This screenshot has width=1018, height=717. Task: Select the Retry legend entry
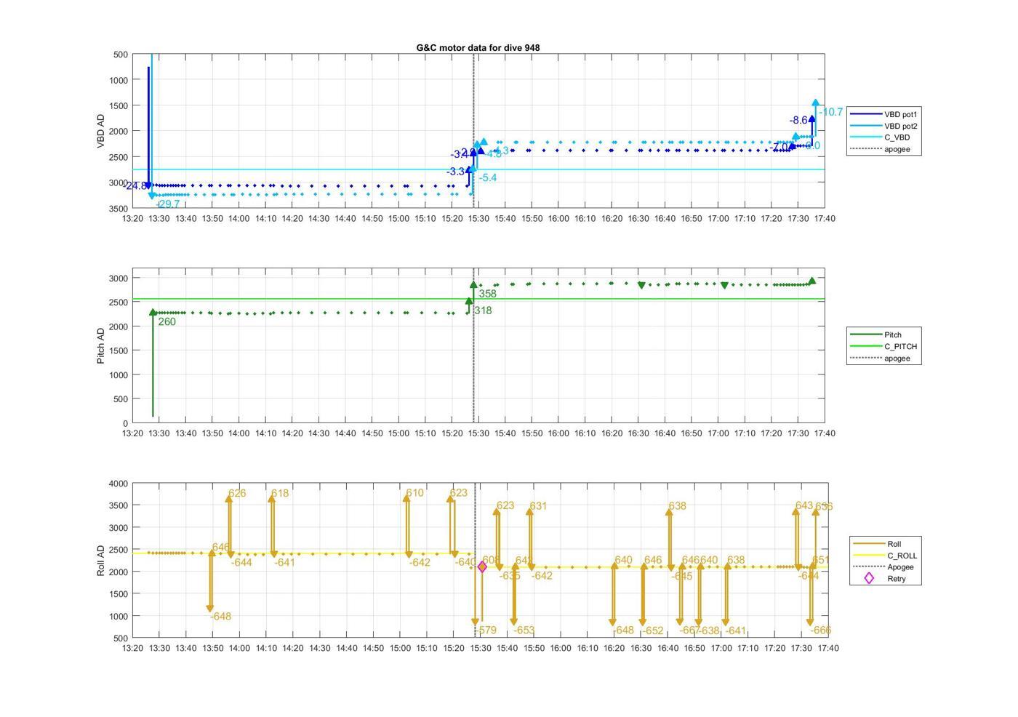point(884,579)
